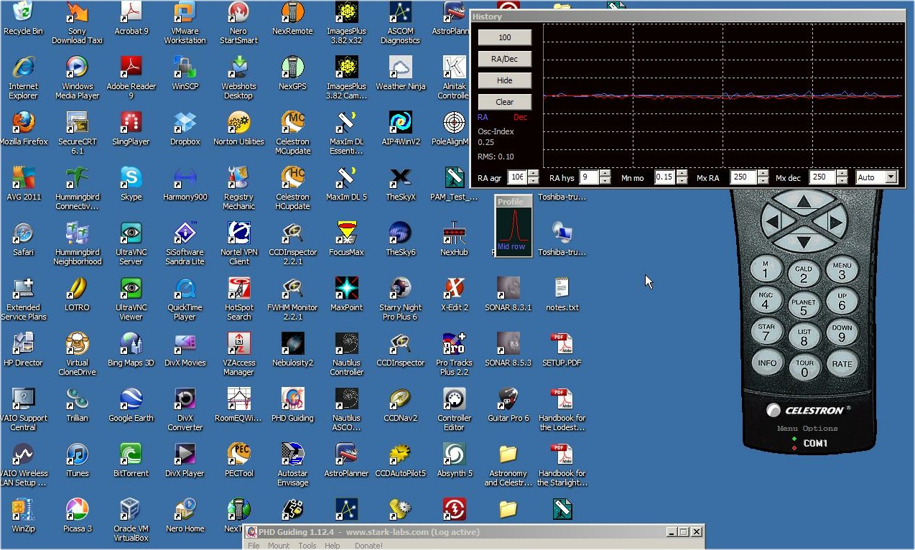Clear the guiding history graph
The image size is (915, 550).
click(x=505, y=102)
